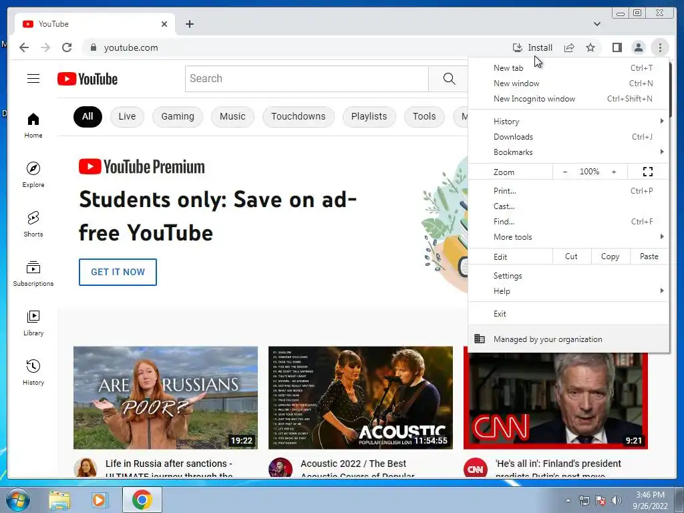Go to Home in YouTube sidebar
Viewport: 684px width, 513px height.
point(33,126)
